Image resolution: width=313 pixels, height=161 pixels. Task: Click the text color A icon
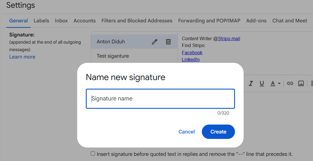[273, 84]
